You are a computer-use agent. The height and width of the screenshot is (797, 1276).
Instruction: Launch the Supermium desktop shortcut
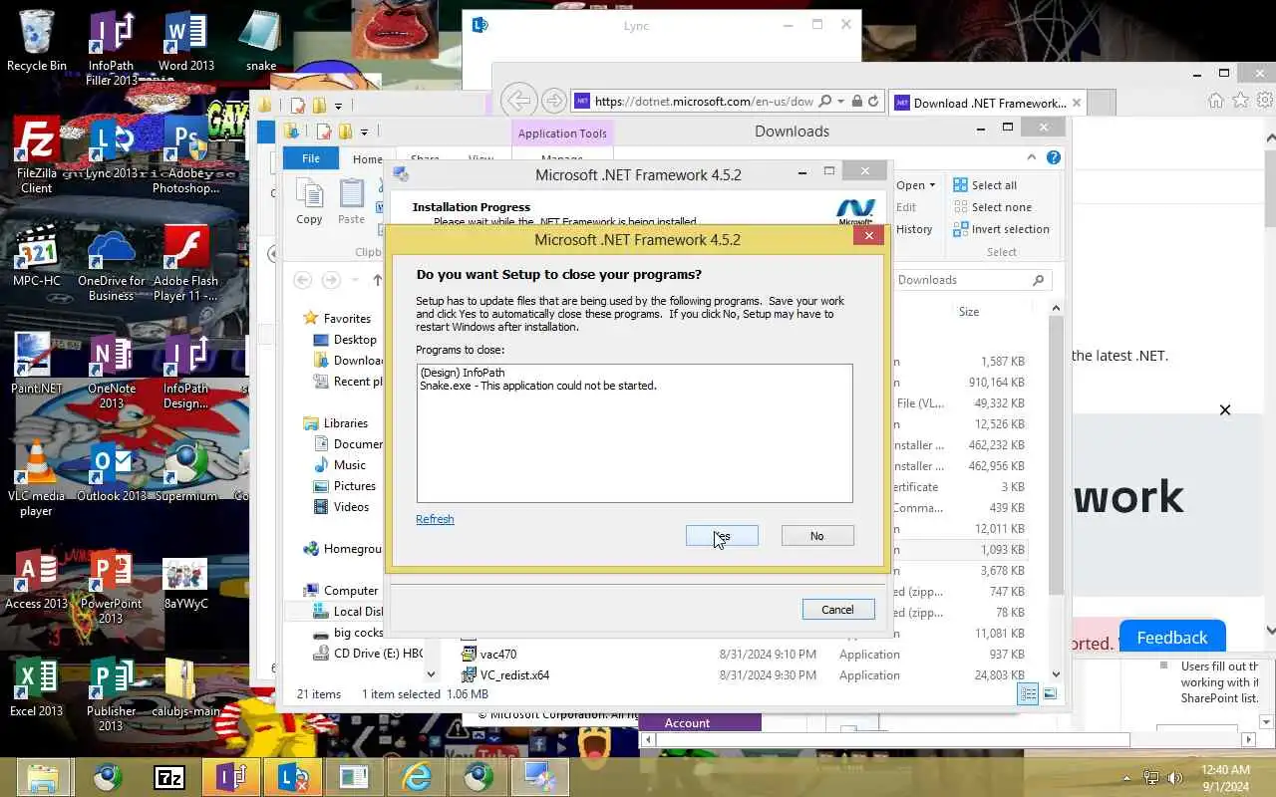(x=185, y=470)
